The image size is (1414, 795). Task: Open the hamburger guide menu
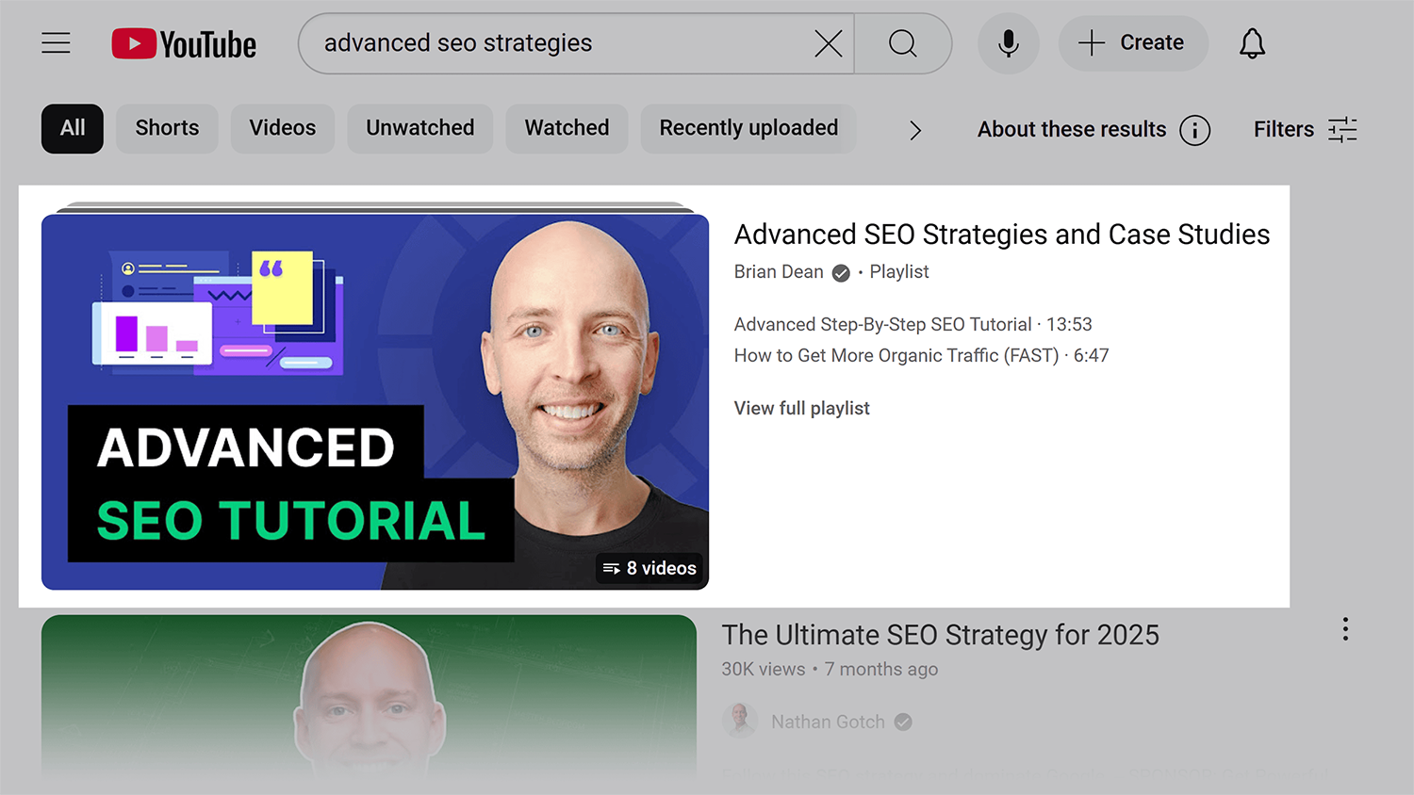coord(56,43)
